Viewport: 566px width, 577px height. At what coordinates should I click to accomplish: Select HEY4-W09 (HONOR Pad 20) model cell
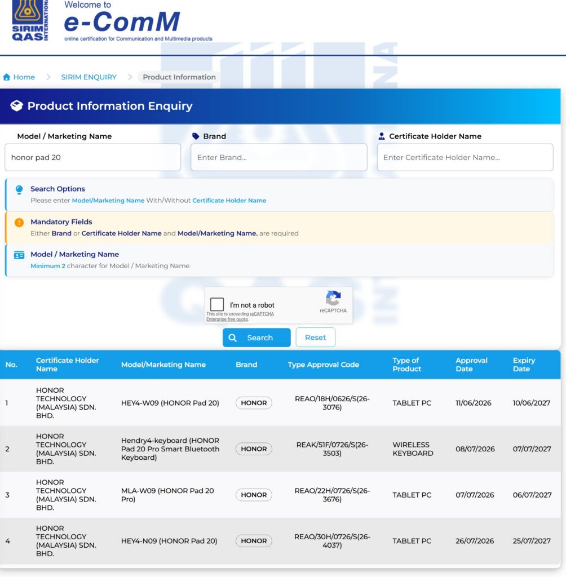coord(170,403)
